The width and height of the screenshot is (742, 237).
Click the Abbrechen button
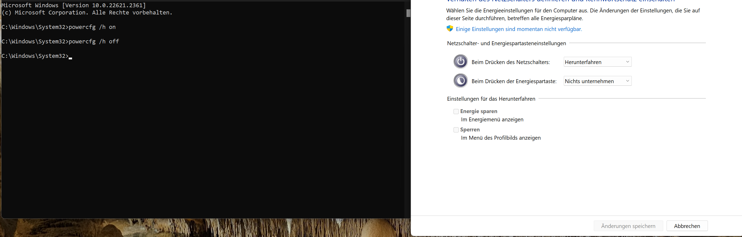687,226
